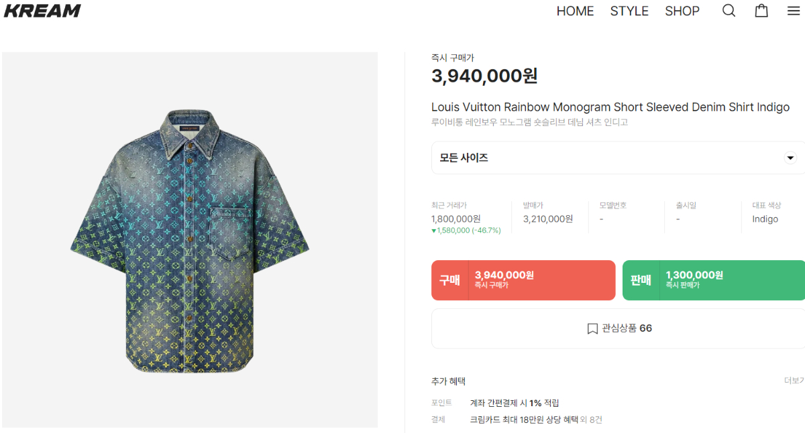Click the 계좌 간편결제 point benefit
805x433 pixels.
[515, 403]
